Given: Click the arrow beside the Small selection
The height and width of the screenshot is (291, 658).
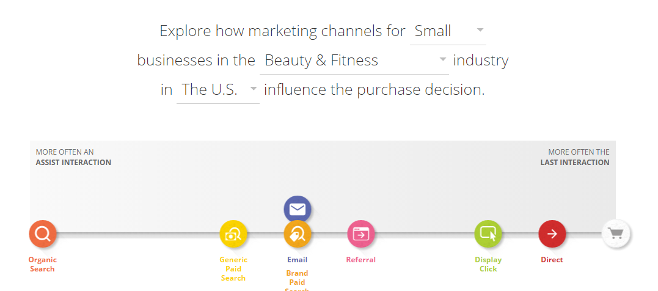Looking at the screenshot, I should coord(480,30).
